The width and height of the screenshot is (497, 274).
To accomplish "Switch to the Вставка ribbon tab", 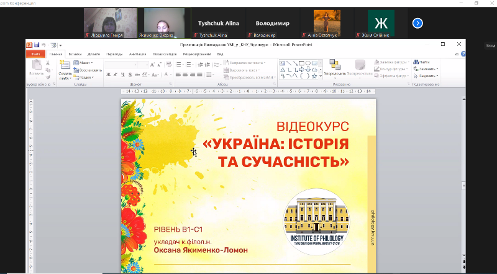I will point(75,55).
